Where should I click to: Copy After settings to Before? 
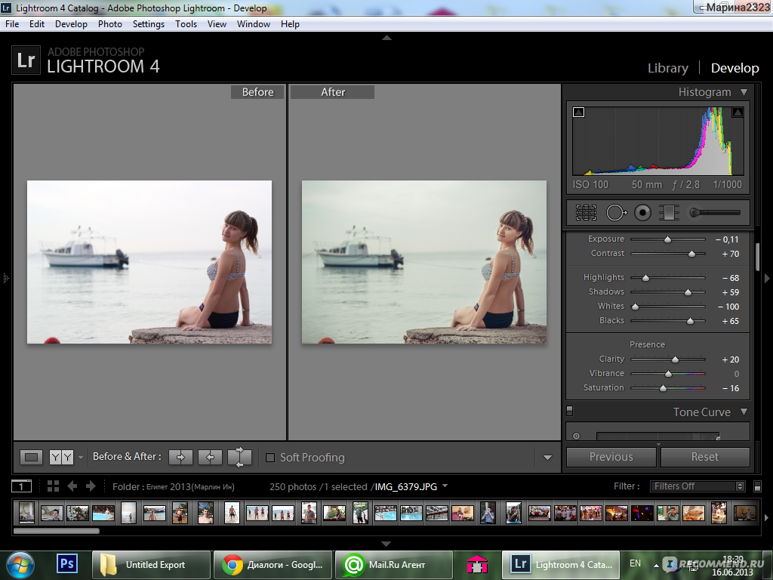pos(210,457)
